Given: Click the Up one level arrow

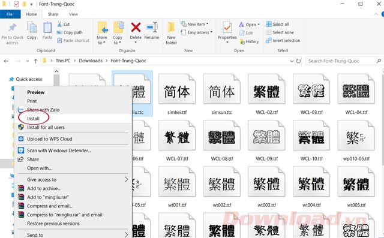Looking at the screenshot, I should 36,61.
